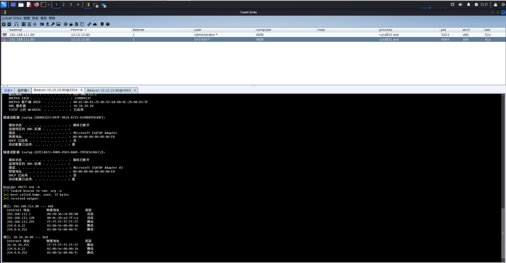Screen dimensions: 506x263
Task: Click the book help icon in toolbar
Action: (102, 24)
